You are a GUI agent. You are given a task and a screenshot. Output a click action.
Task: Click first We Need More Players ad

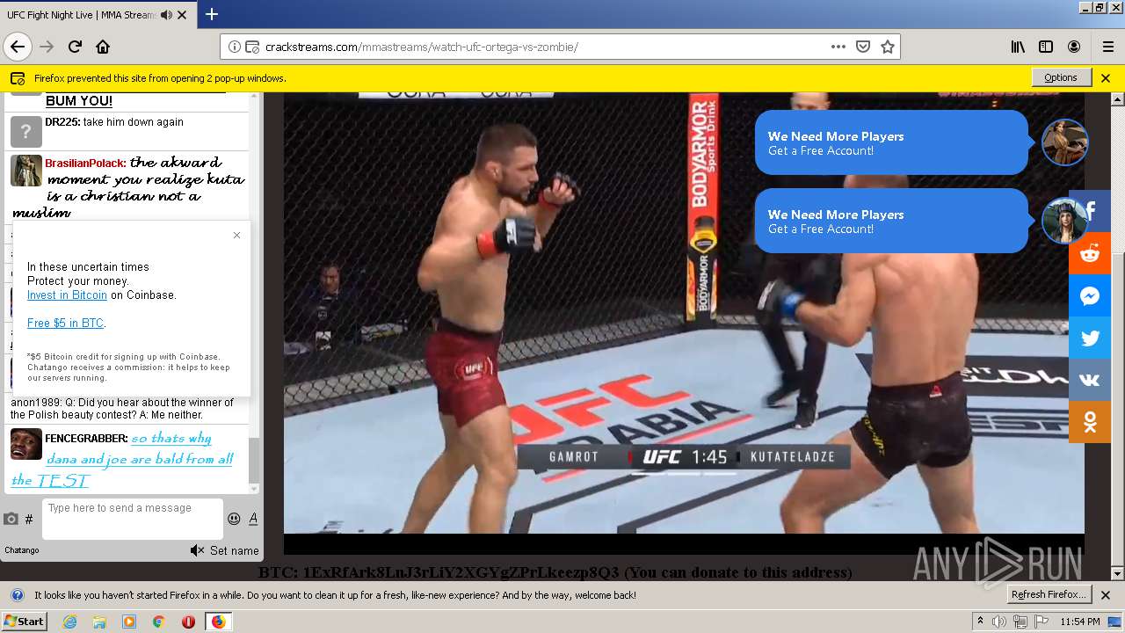coord(891,142)
